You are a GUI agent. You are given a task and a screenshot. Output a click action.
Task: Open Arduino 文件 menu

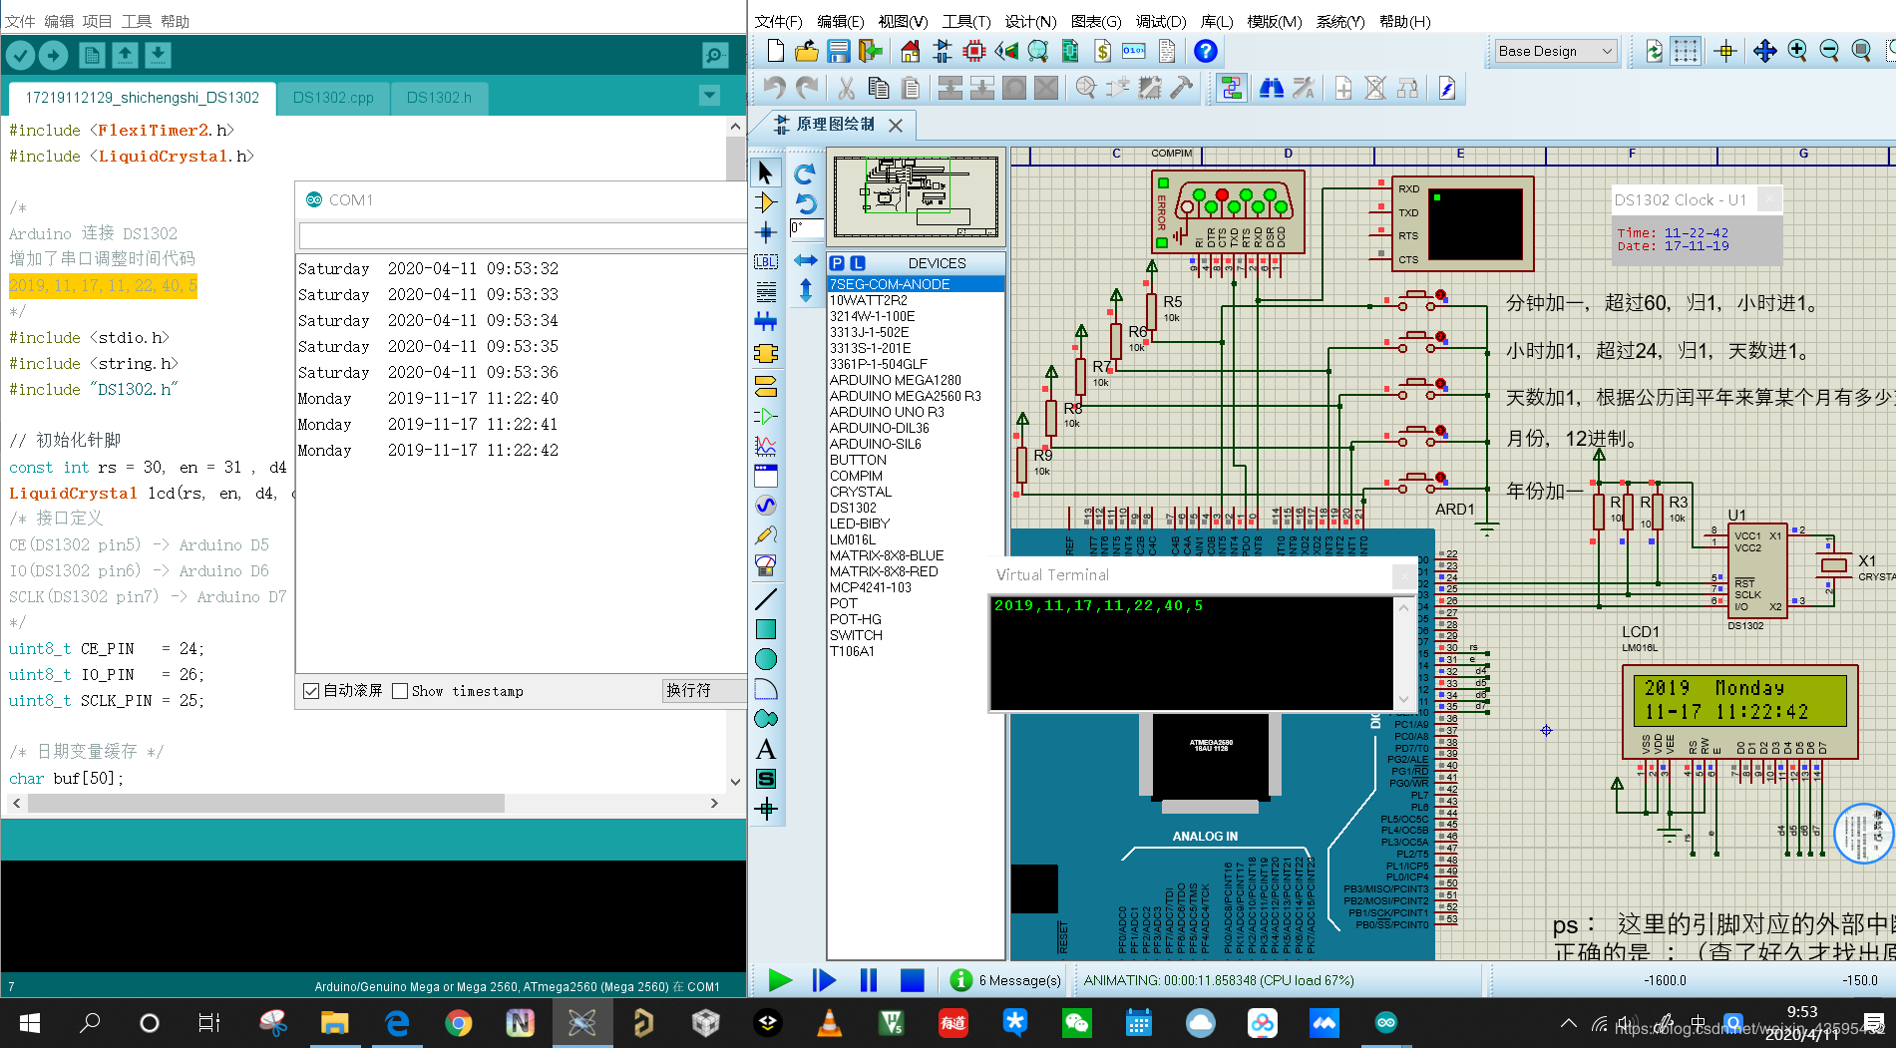point(20,21)
